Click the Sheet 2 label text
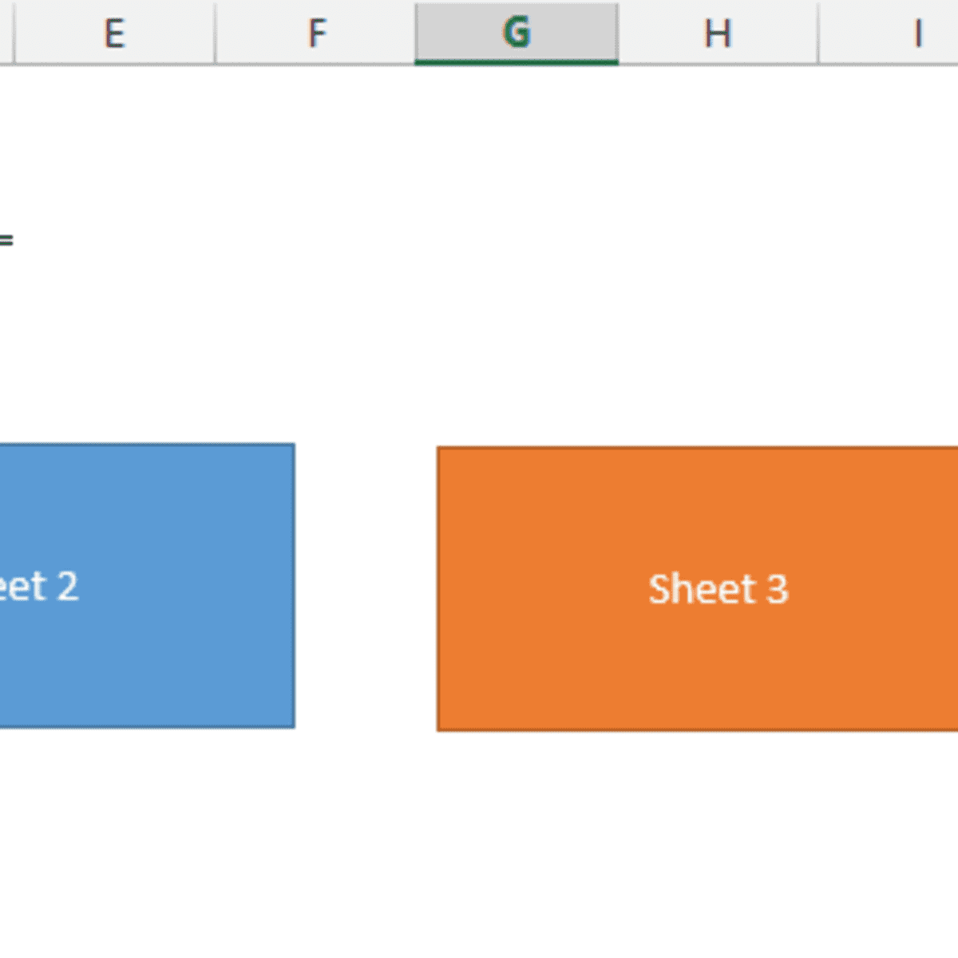 pos(40,587)
